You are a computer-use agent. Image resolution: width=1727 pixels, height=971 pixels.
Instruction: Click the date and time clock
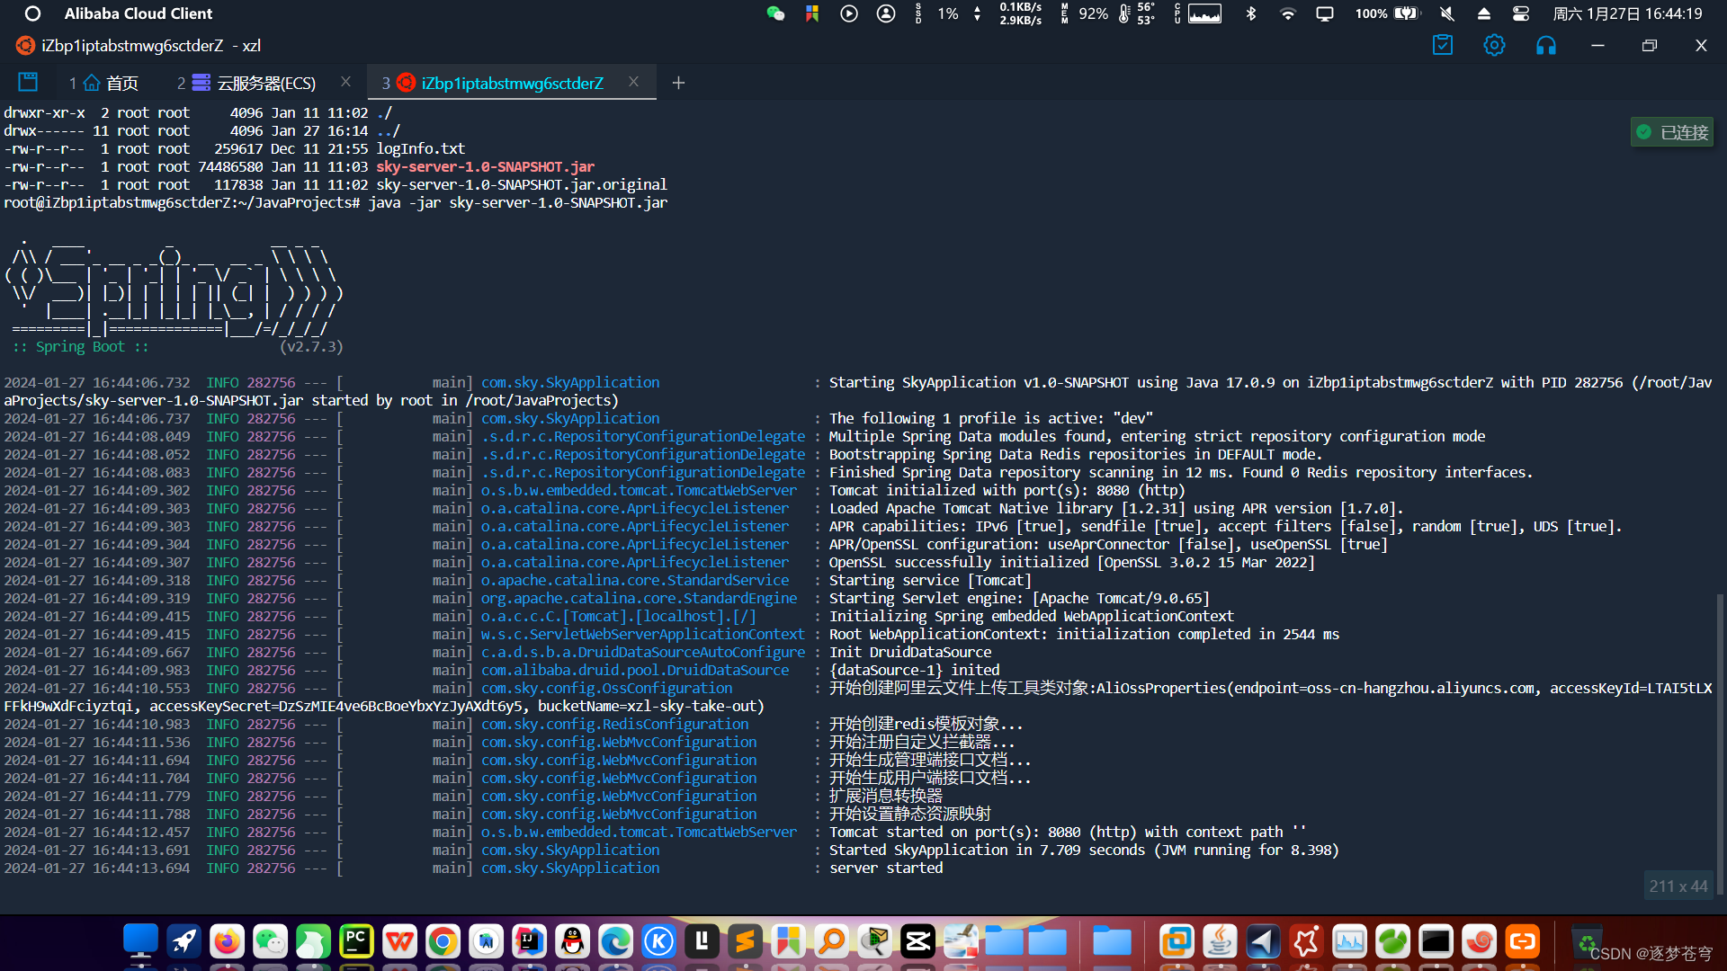[1627, 13]
